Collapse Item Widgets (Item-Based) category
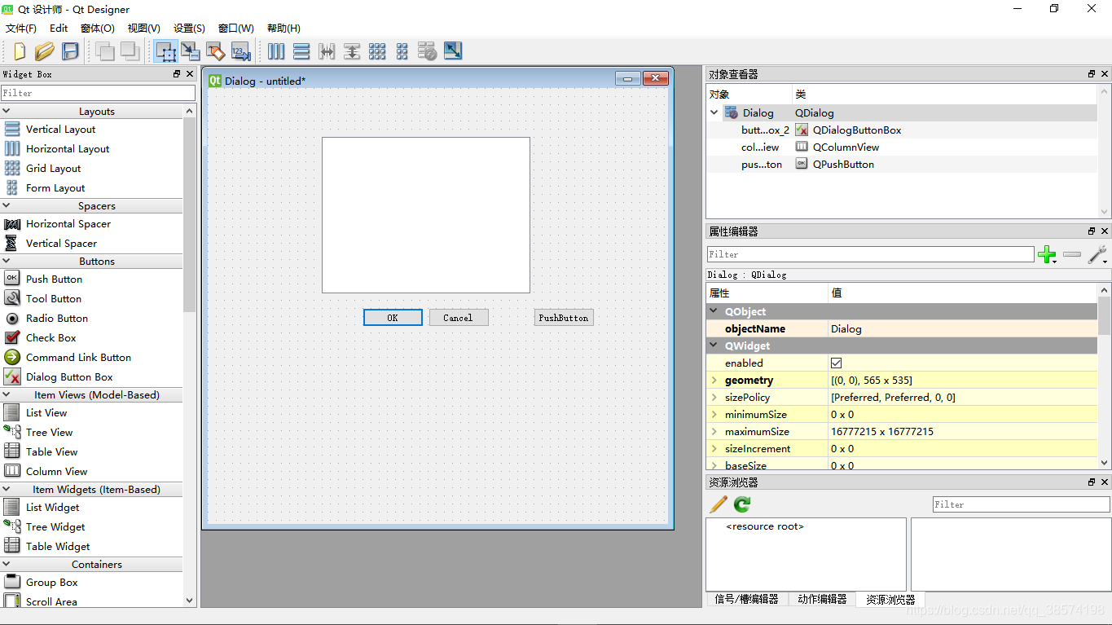 click(7, 490)
